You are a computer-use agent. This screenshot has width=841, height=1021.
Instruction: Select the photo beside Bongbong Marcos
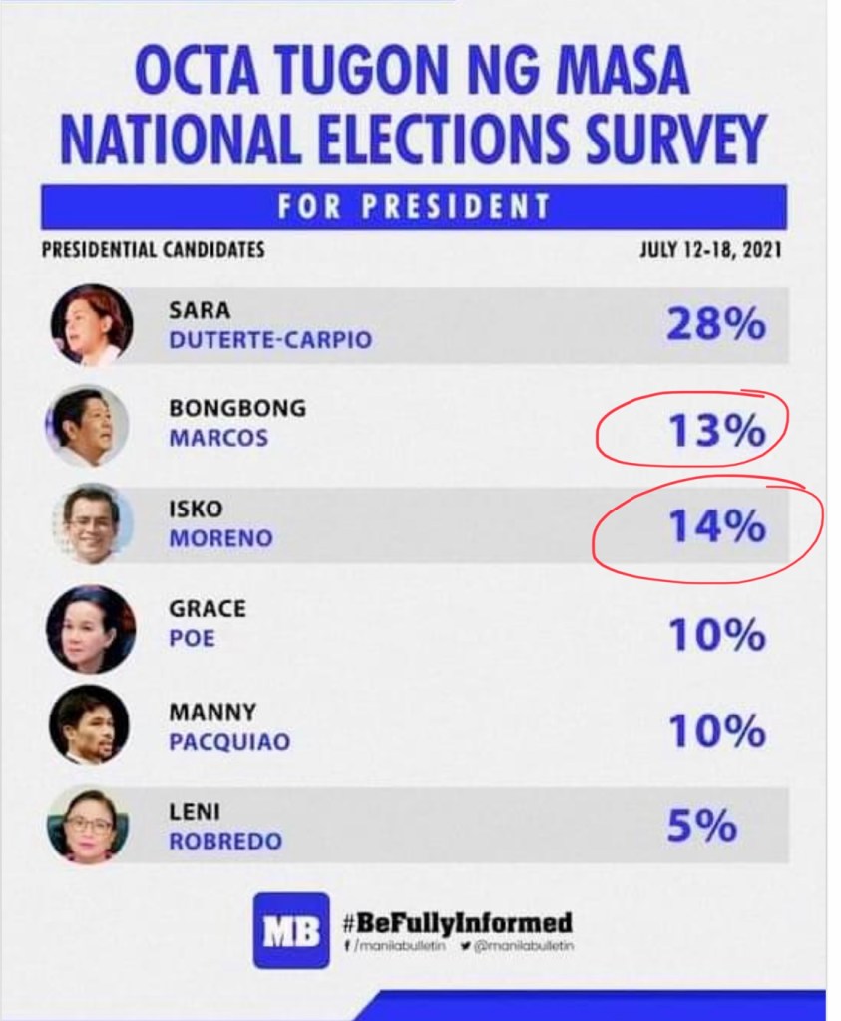coord(87,426)
